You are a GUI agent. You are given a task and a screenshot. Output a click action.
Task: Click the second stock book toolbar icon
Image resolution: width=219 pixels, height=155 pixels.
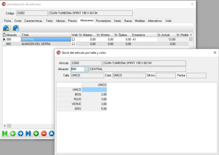click(16, 28)
